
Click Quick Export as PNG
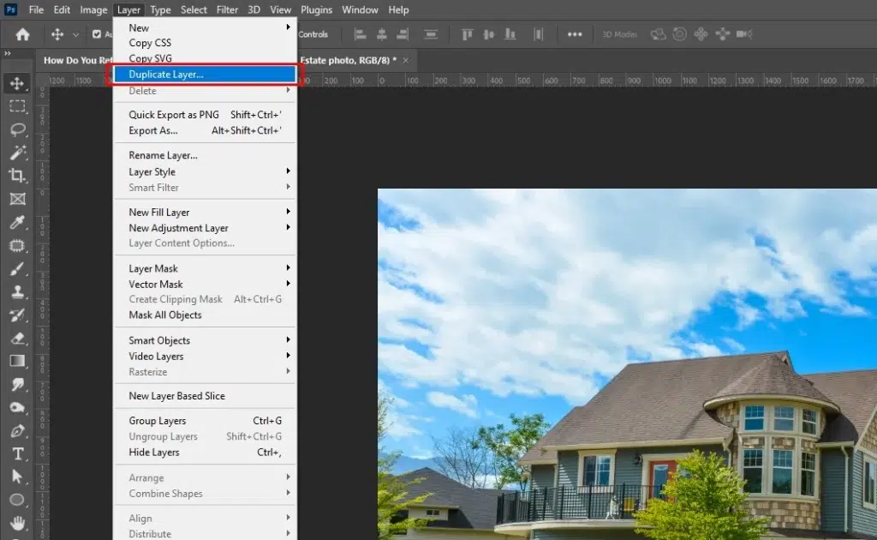click(x=174, y=115)
